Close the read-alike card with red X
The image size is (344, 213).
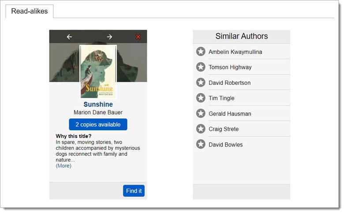tap(138, 37)
